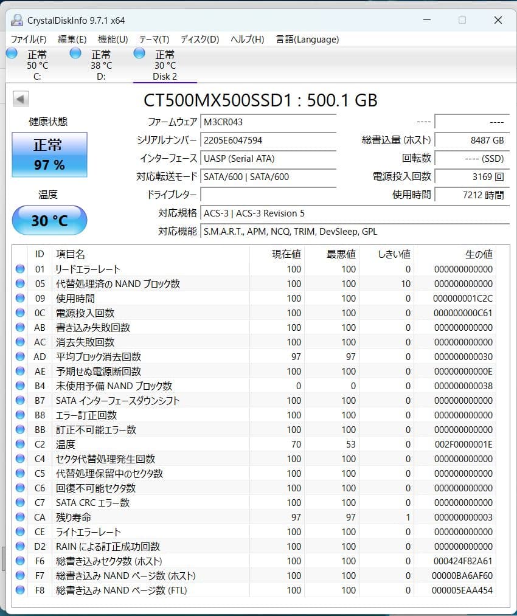Click the empty drive letter field

(x=268, y=195)
